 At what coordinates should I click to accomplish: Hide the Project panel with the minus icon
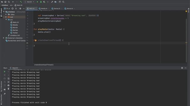pos(24,9)
